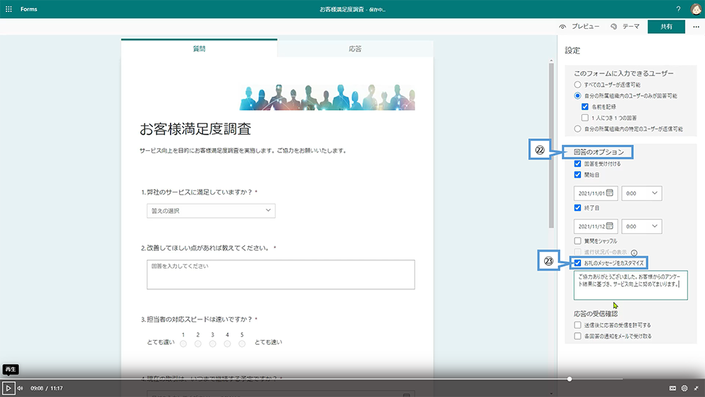Click question 1 text about service satisfaction
Image resolution: width=705 pixels, height=397 pixels.
pyautogui.click(x=200, y=192)
